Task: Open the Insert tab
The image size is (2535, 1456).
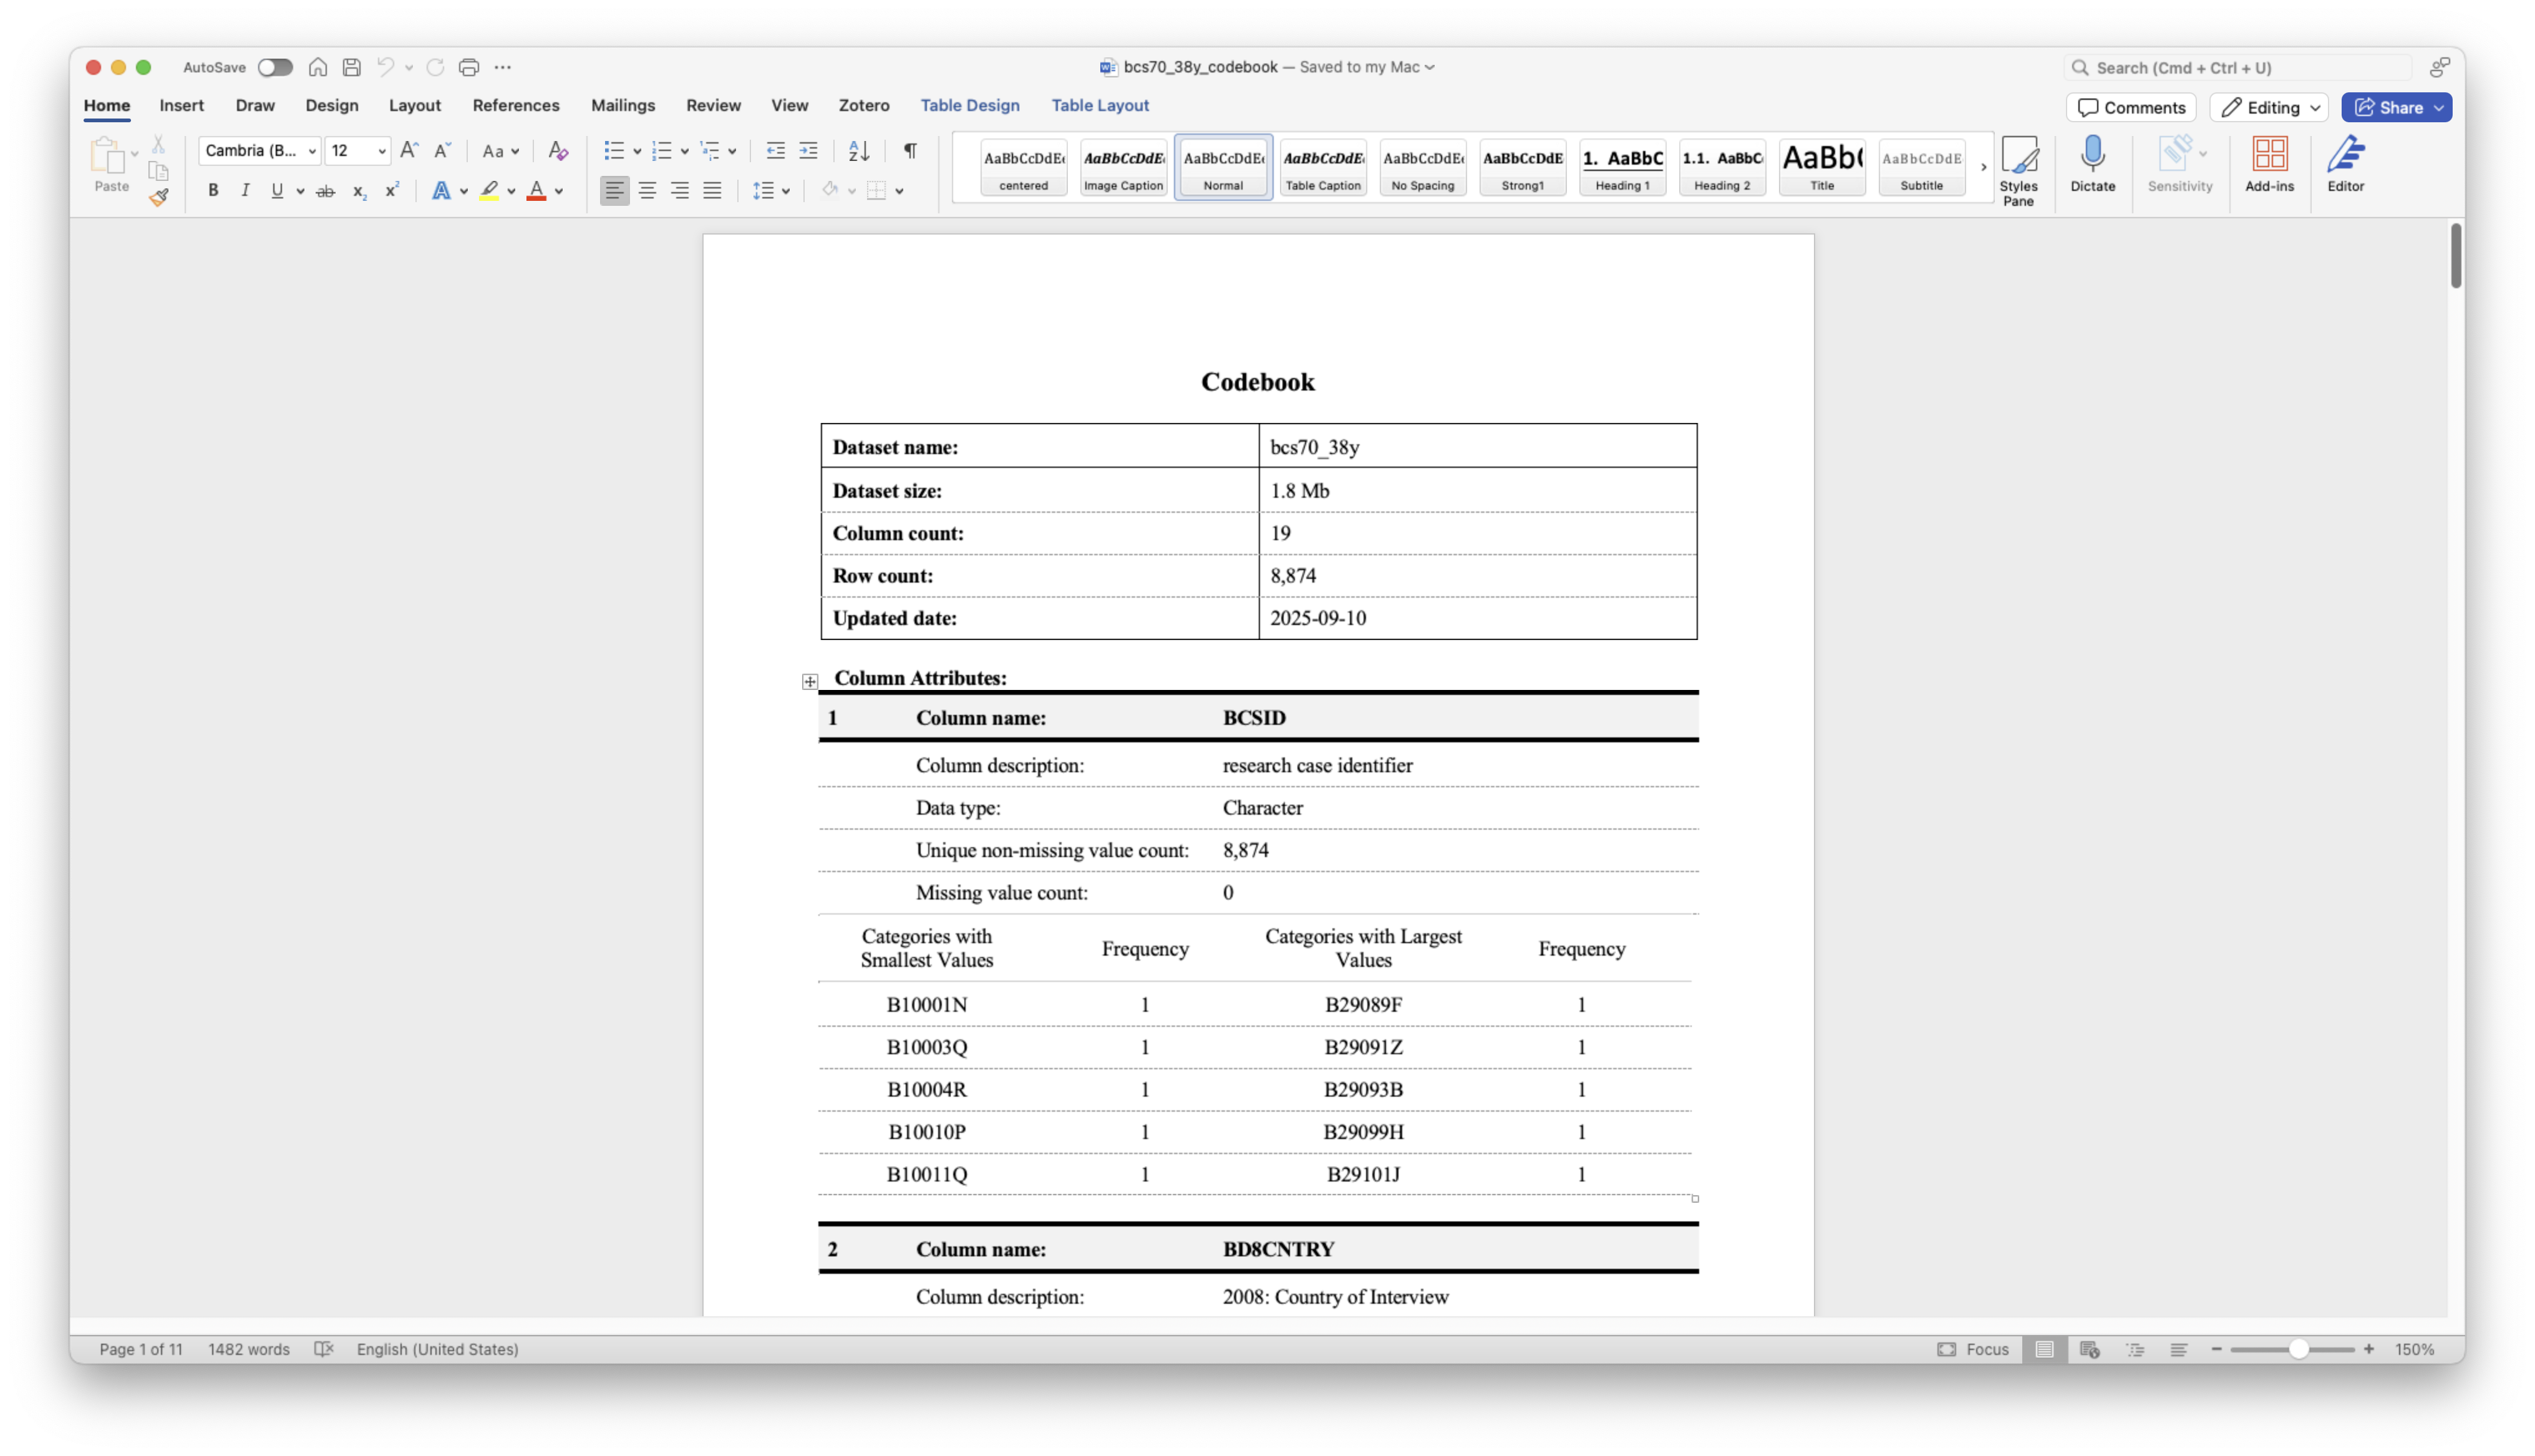Action: click(x=181, y=105)
